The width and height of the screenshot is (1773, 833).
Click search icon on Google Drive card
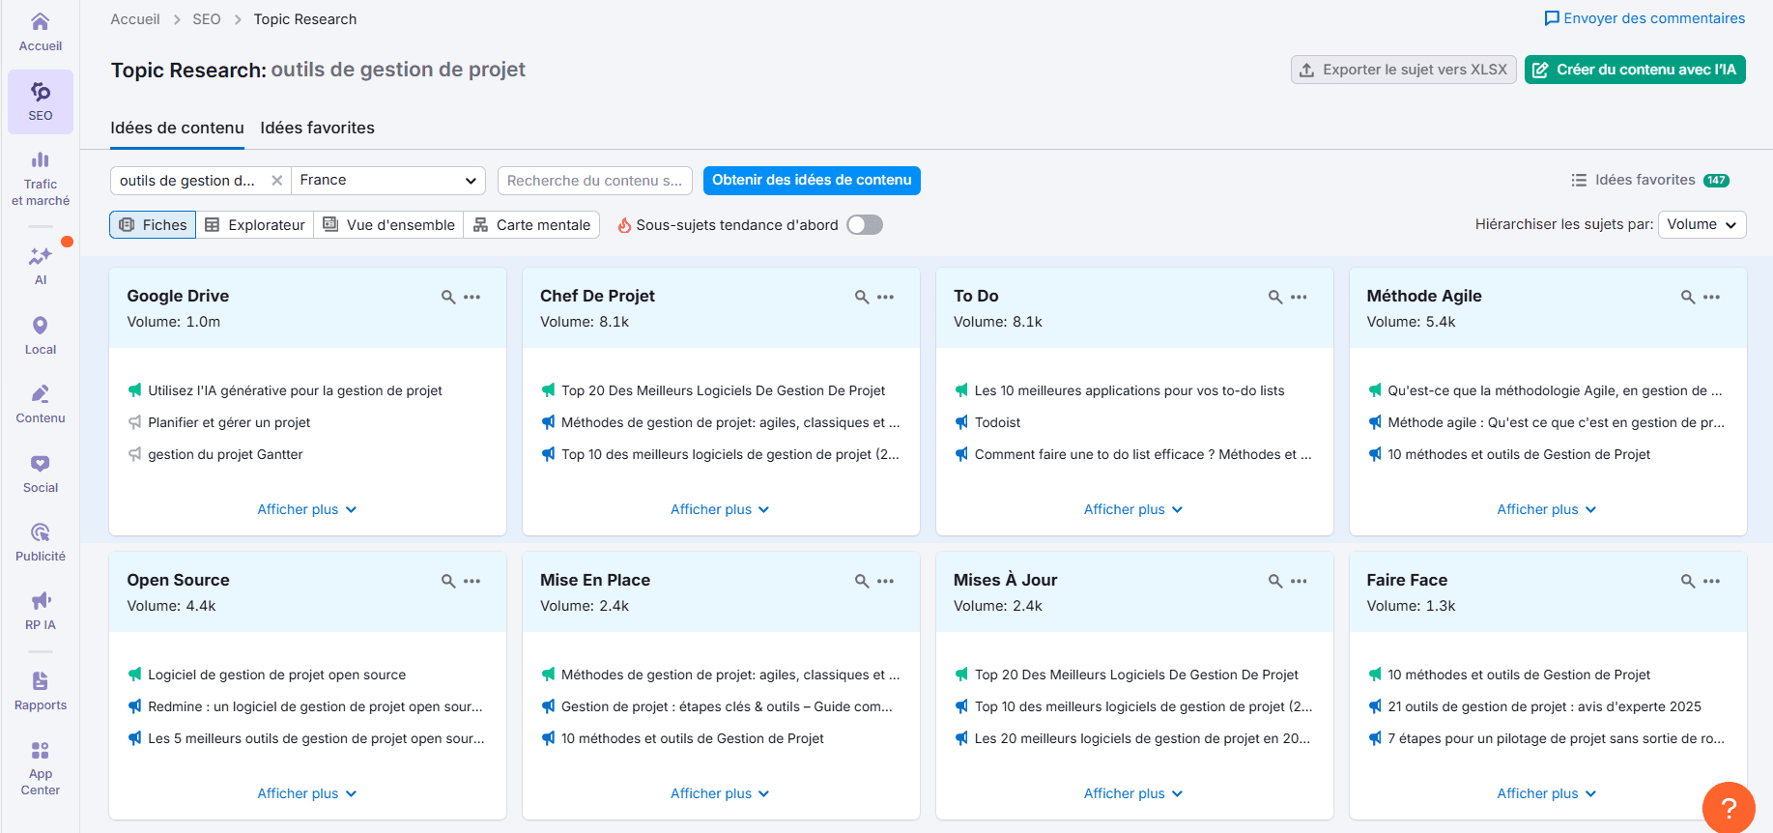(448, 297)
